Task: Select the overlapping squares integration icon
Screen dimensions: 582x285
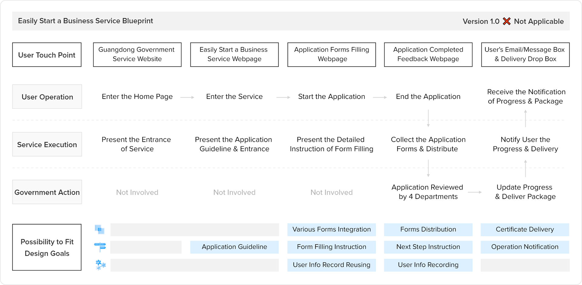Action: pos(100,230)
